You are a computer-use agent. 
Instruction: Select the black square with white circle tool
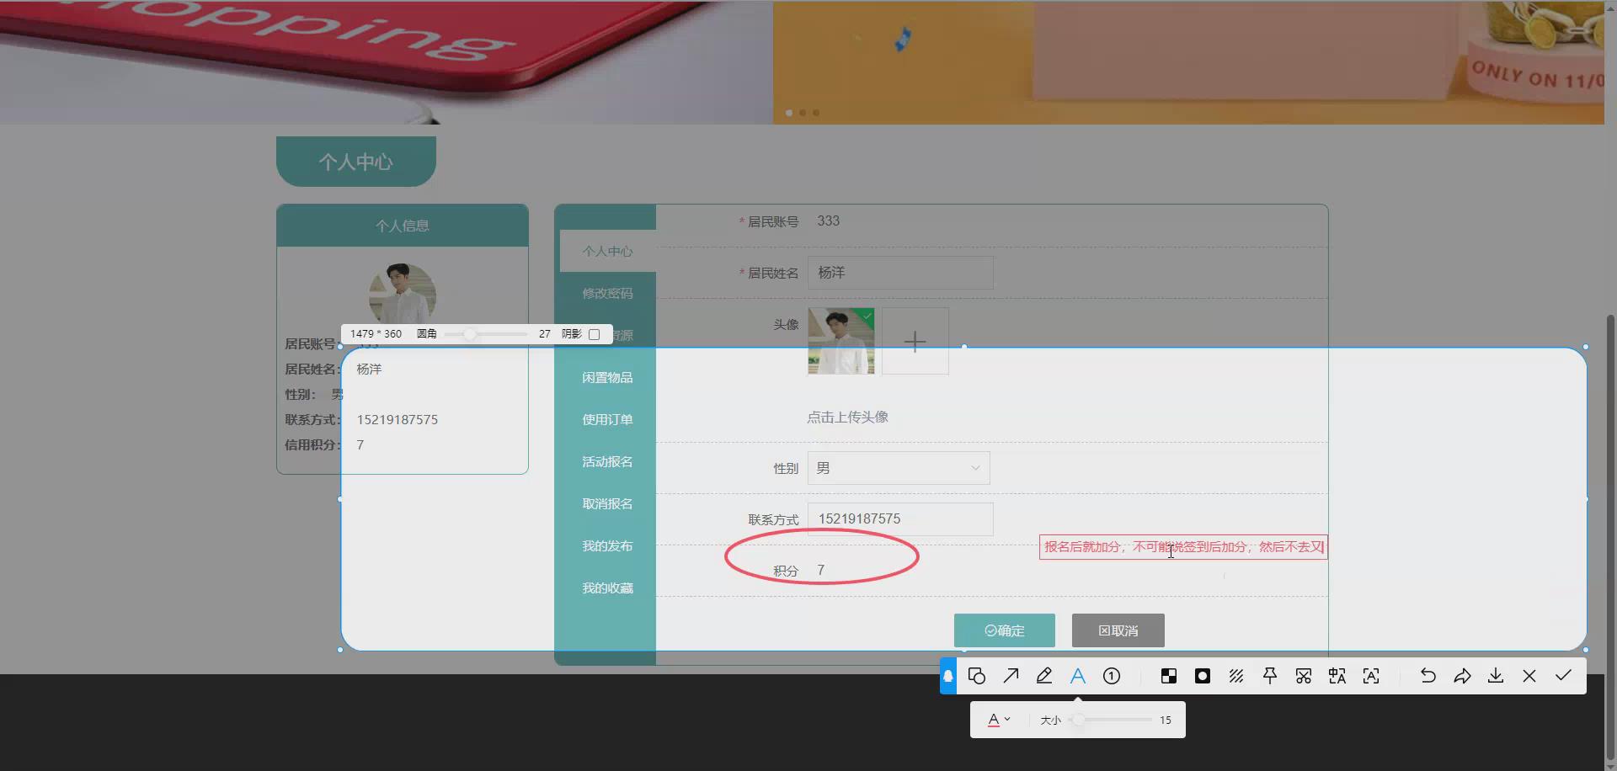pyautogui.click(x=1203, y=676)
